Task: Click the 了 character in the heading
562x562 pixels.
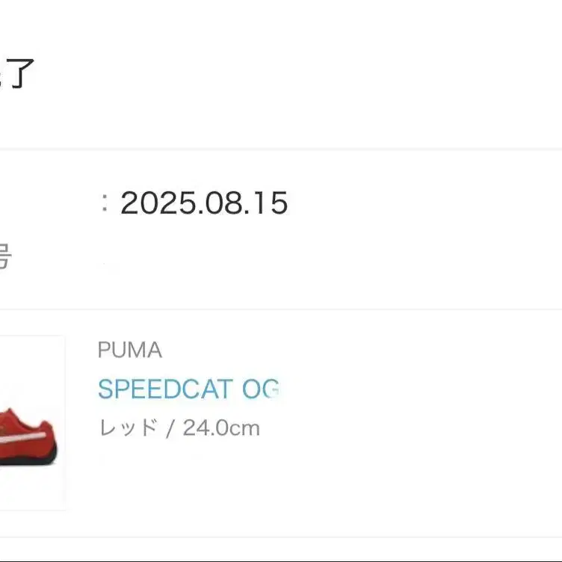Action: pyautogui.click(x=22, y=74)
